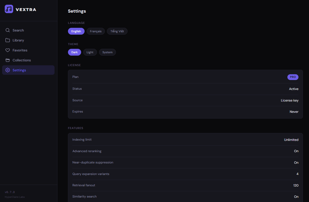The height and width of the screenshot is (202, 309).
Task: Select the Settings gear icon
Action: pos(8,70)
